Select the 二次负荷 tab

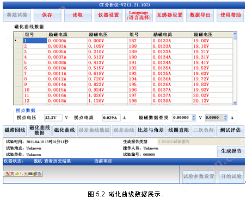pyautogui.click(x=203, y=130)
